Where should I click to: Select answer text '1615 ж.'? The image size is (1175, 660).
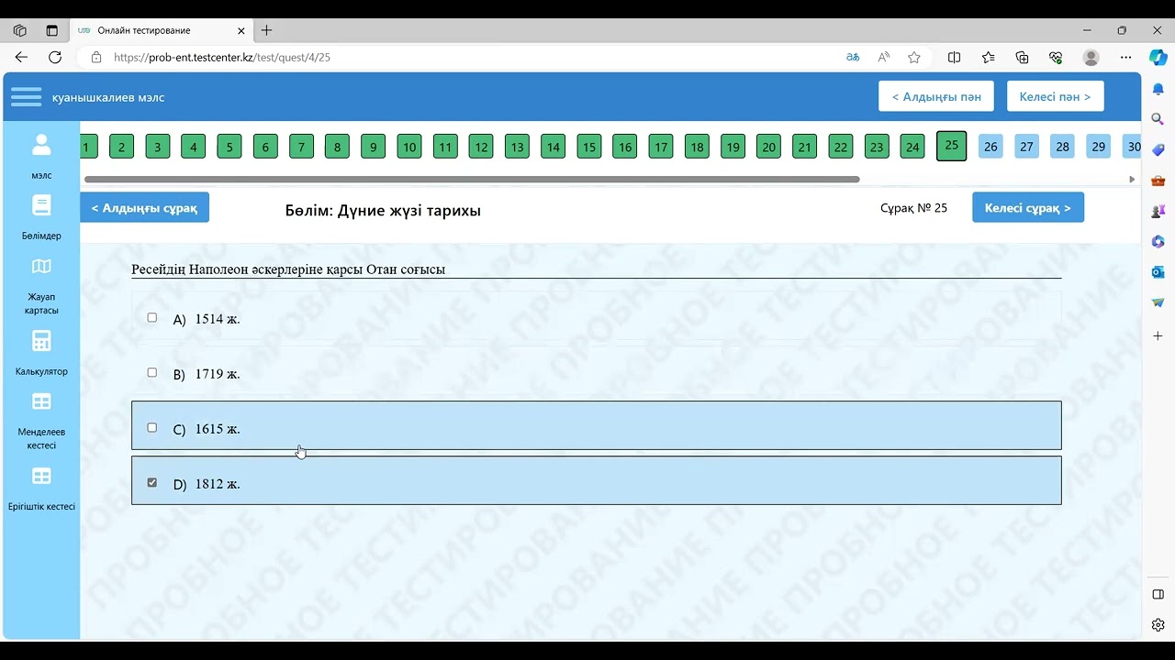pyautogui.click(x=218, y=429)
